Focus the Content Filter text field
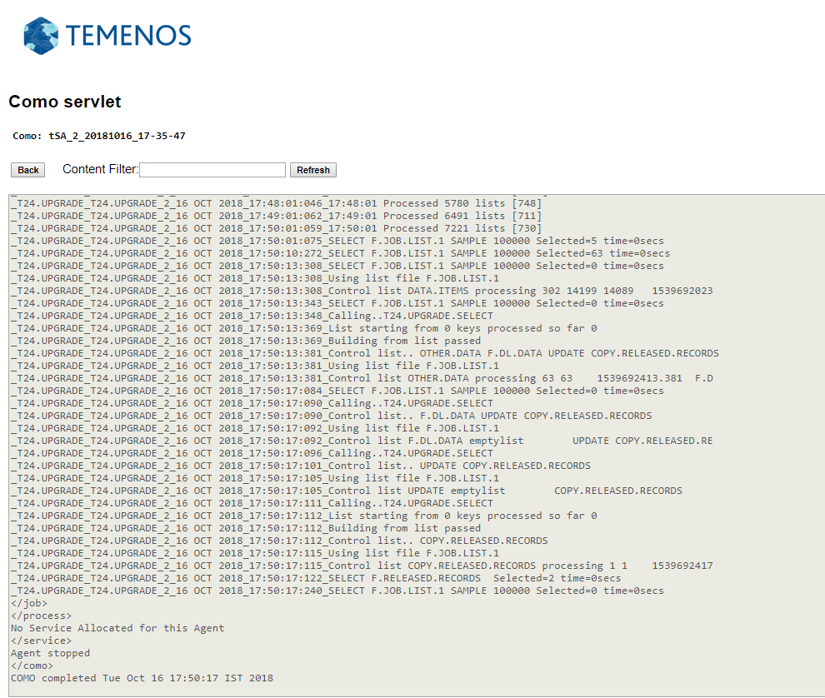This screenshot has width=825, height=698. pyautogui.click(x=212, y=170)
